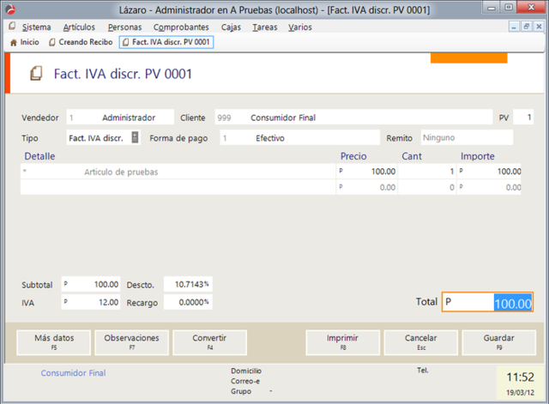Viewport: 549px width, 404px height.
Task: Open the Tipo selector arrows
Action: click(135, 137)
